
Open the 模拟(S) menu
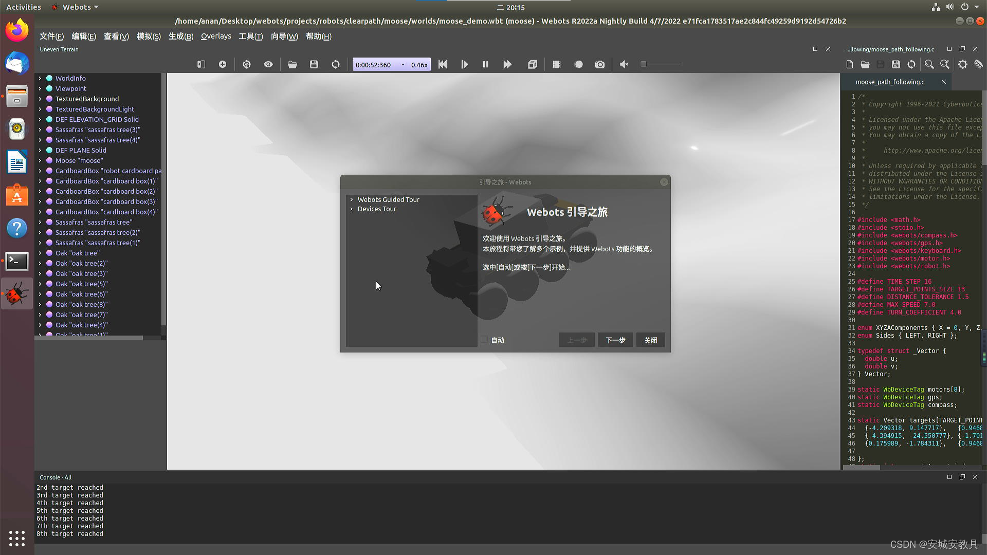(x=149, y=36)
